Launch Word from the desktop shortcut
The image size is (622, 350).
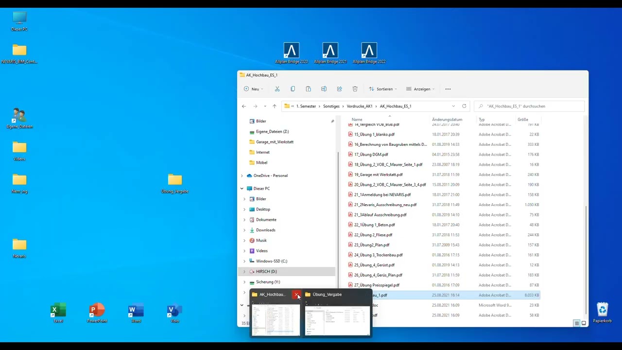click(136, 313)
